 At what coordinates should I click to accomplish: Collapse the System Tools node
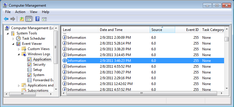8,33
